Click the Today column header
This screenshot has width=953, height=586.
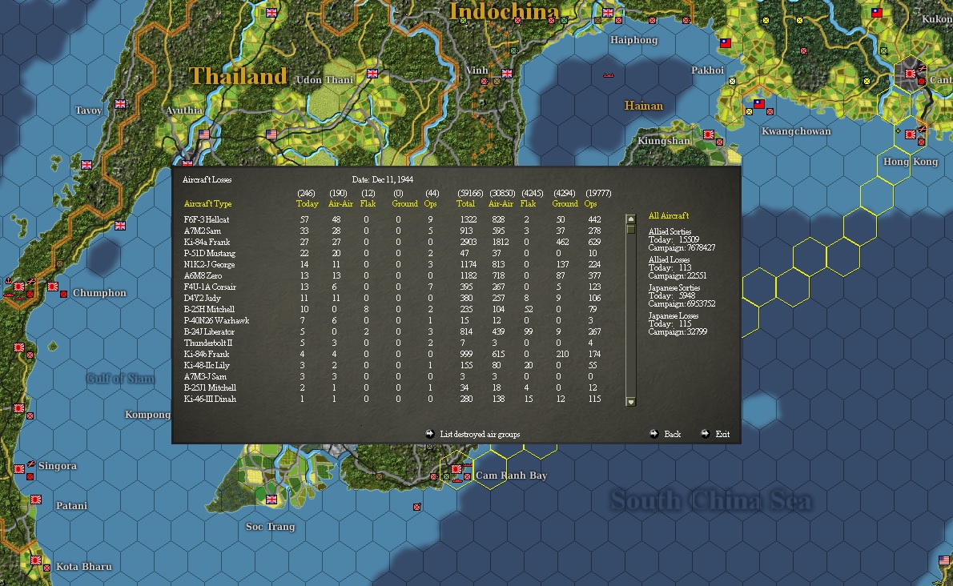click(307, 204)
